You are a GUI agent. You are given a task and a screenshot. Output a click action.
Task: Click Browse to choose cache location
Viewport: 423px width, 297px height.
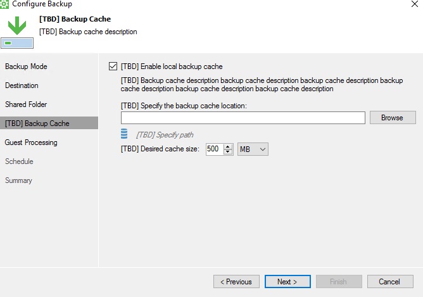tap(393, 118)
